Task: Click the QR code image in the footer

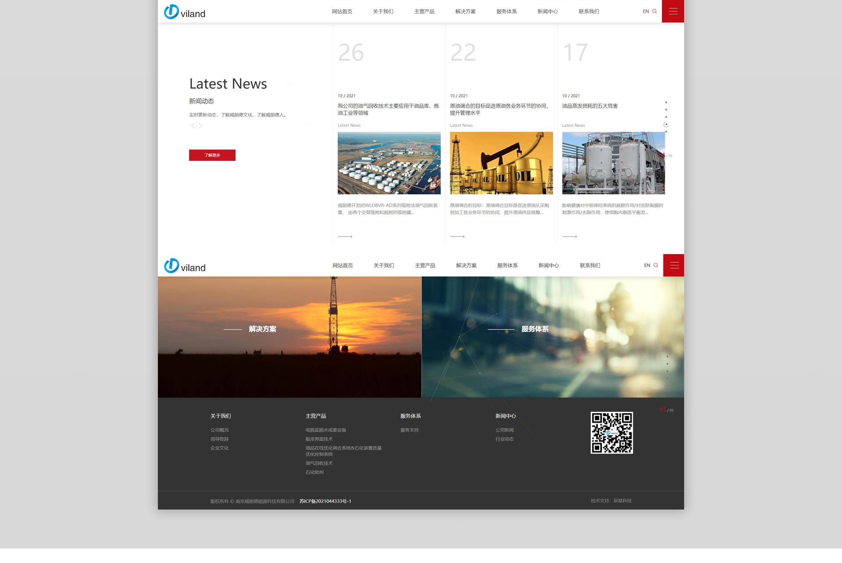Action: click(x=612, y=433)
